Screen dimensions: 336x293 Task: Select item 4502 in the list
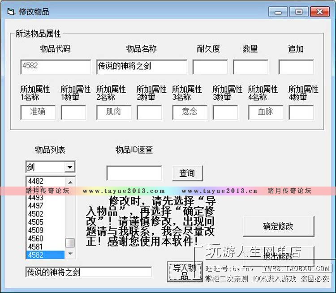(x=45, y=214)
